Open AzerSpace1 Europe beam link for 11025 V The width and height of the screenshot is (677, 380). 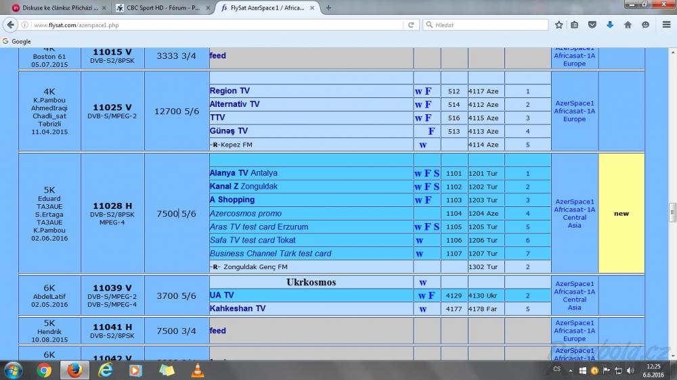pos(574,111)
